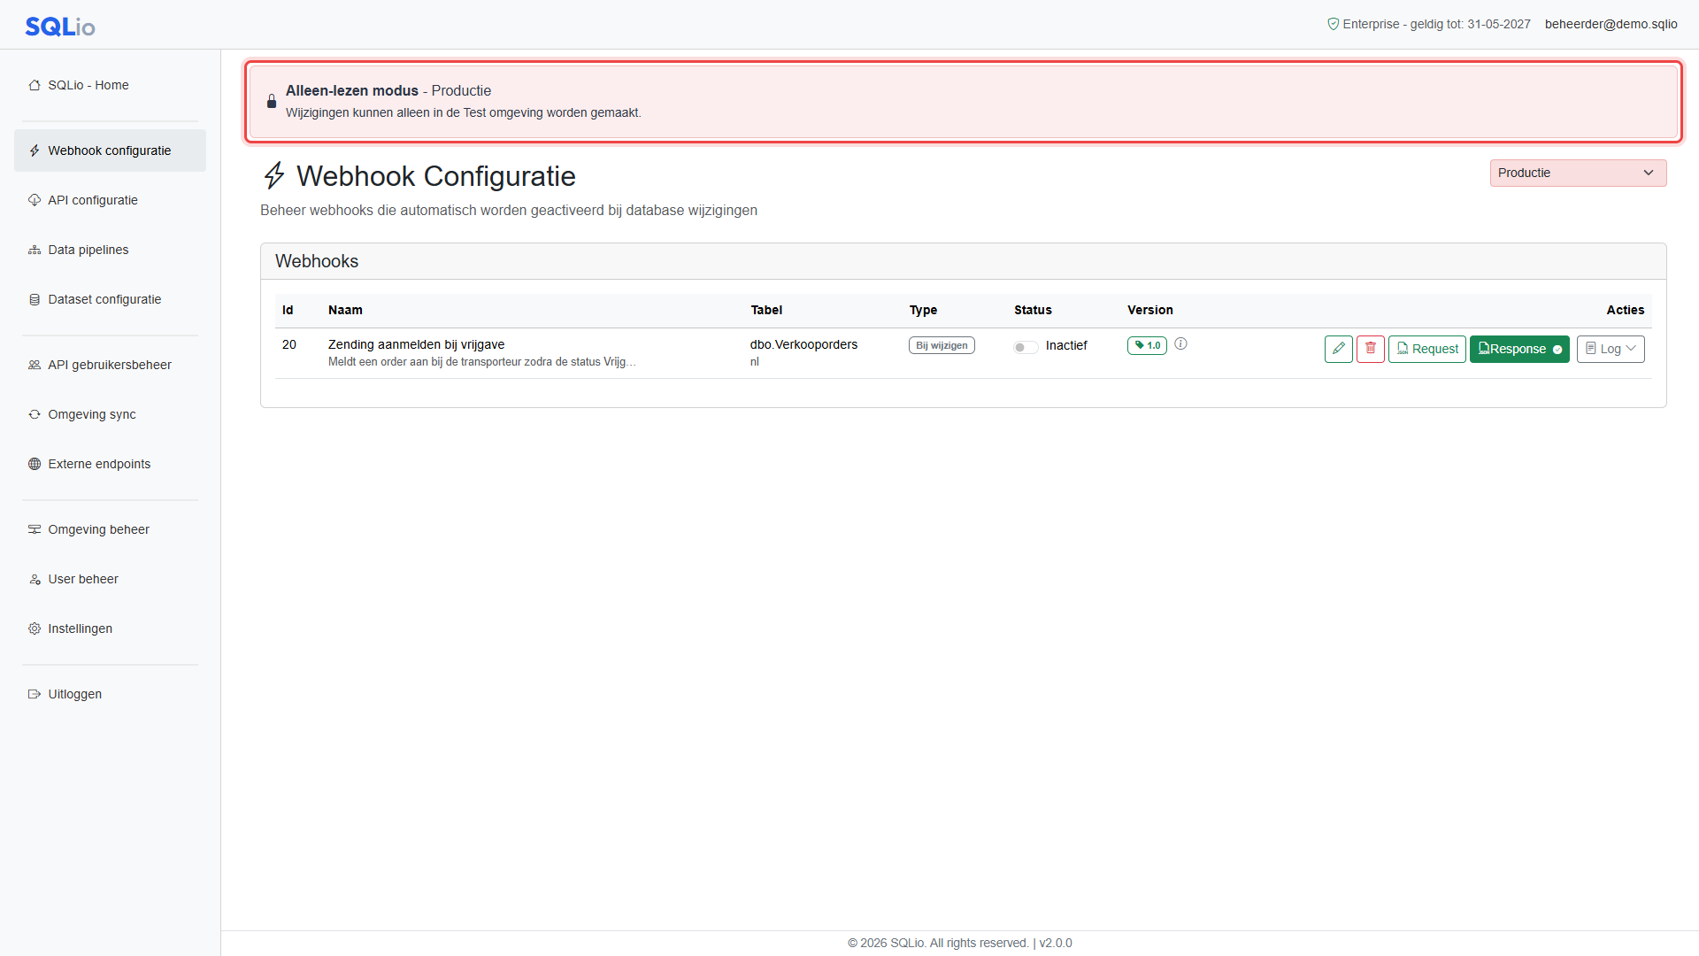
Task: Click the Bij wijzigen type badge
Action: pyautogui.click(x=942, y=345)
